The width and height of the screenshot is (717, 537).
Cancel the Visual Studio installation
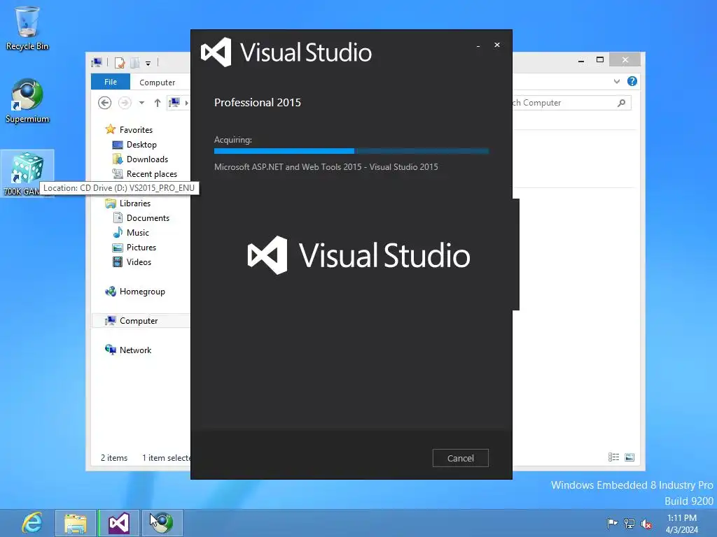pos(460,458)
